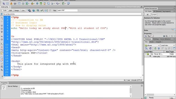Select All mode in CSS Styles
The width and height of the screenshot is (176, 99).
click(x=147, y=15)
